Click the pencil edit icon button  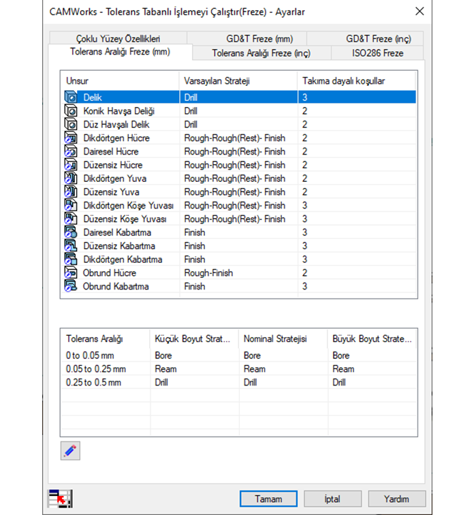click(70, 450)
